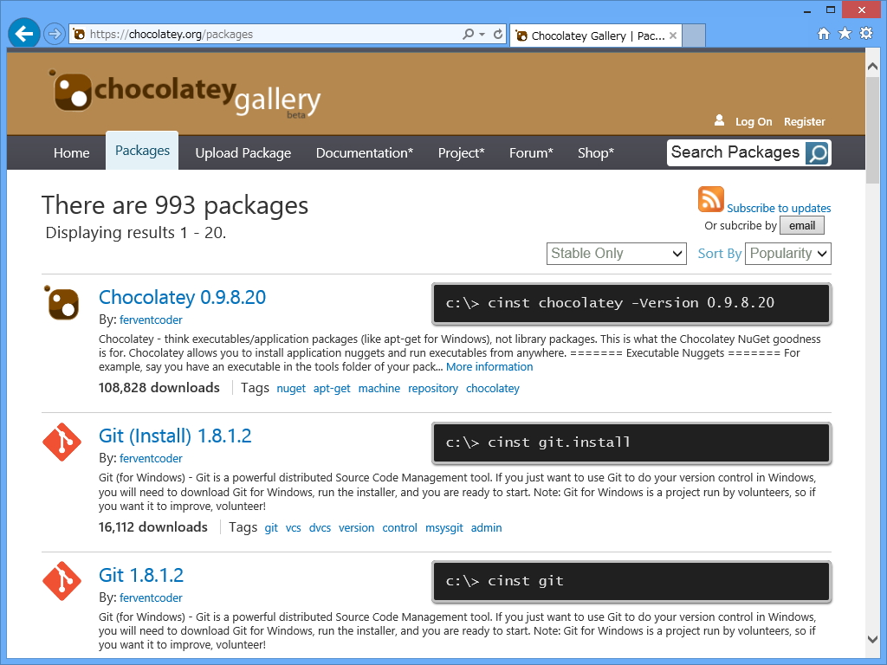Click the chocolatey tag
This screenshot has width=887, height=665.
(x=492, y=389)
